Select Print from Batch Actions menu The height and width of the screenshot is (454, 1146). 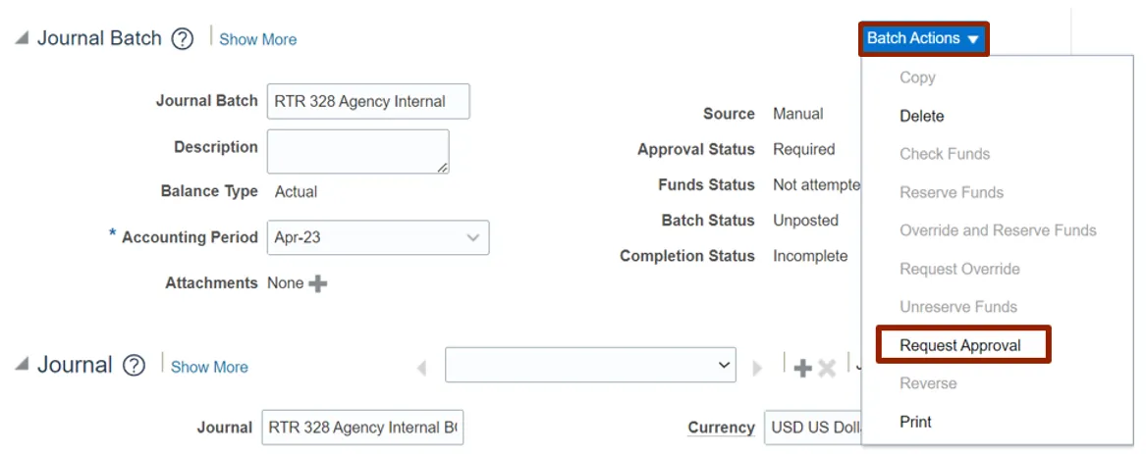pos(915,422)
